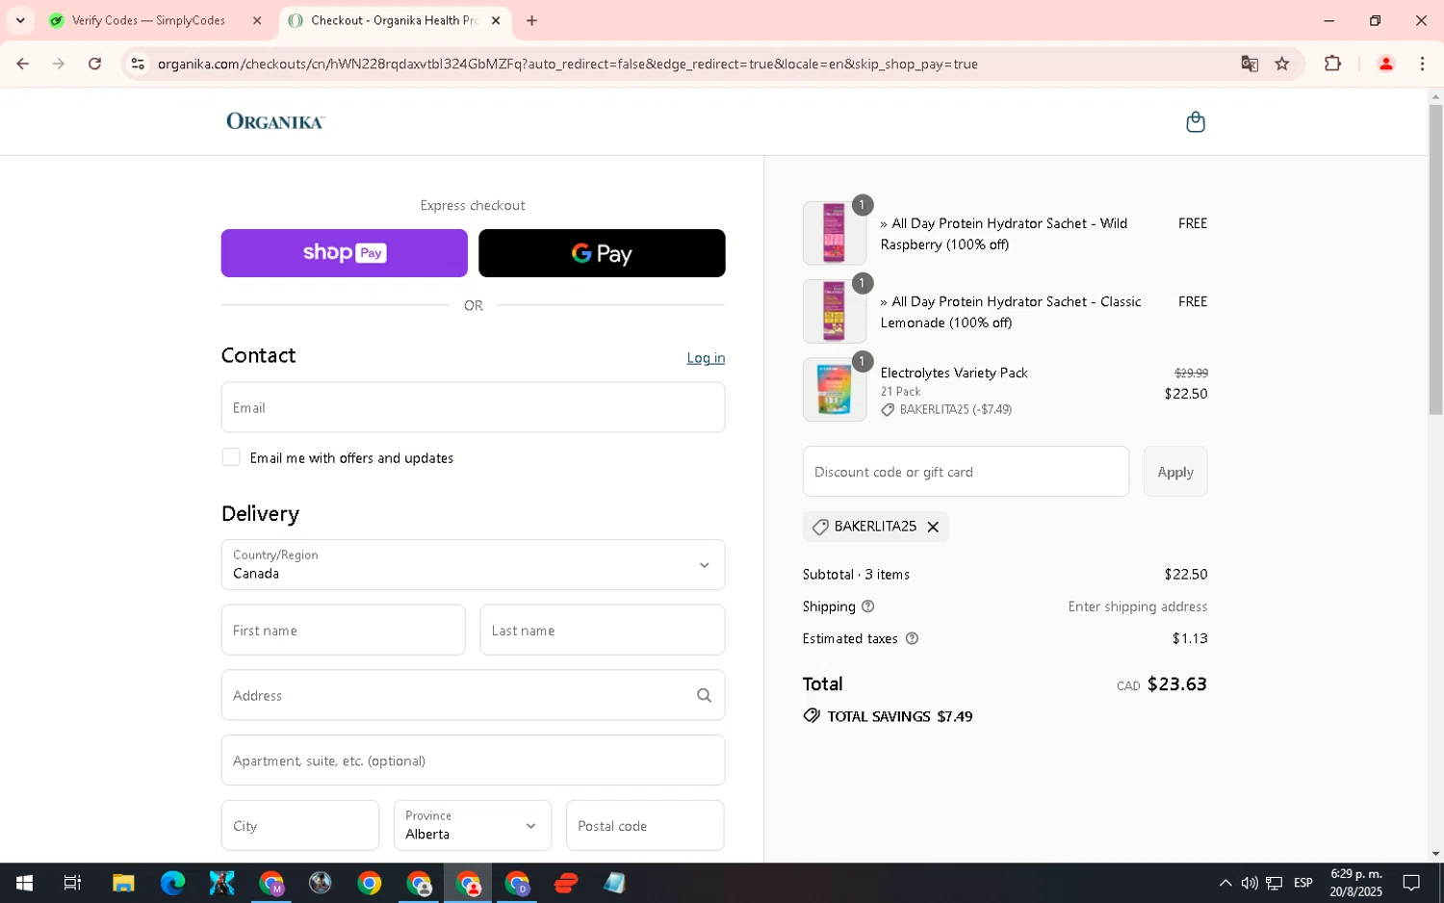Open the tab search dropdown arrow
Screen dimensions: 1444x903
pos(20,20)
